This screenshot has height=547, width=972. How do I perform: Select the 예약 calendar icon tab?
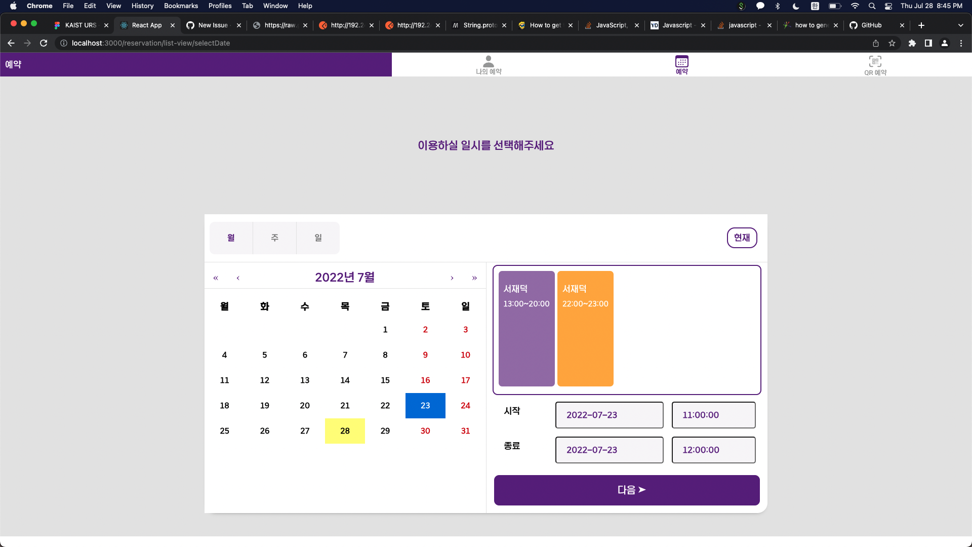coord(681,65)
